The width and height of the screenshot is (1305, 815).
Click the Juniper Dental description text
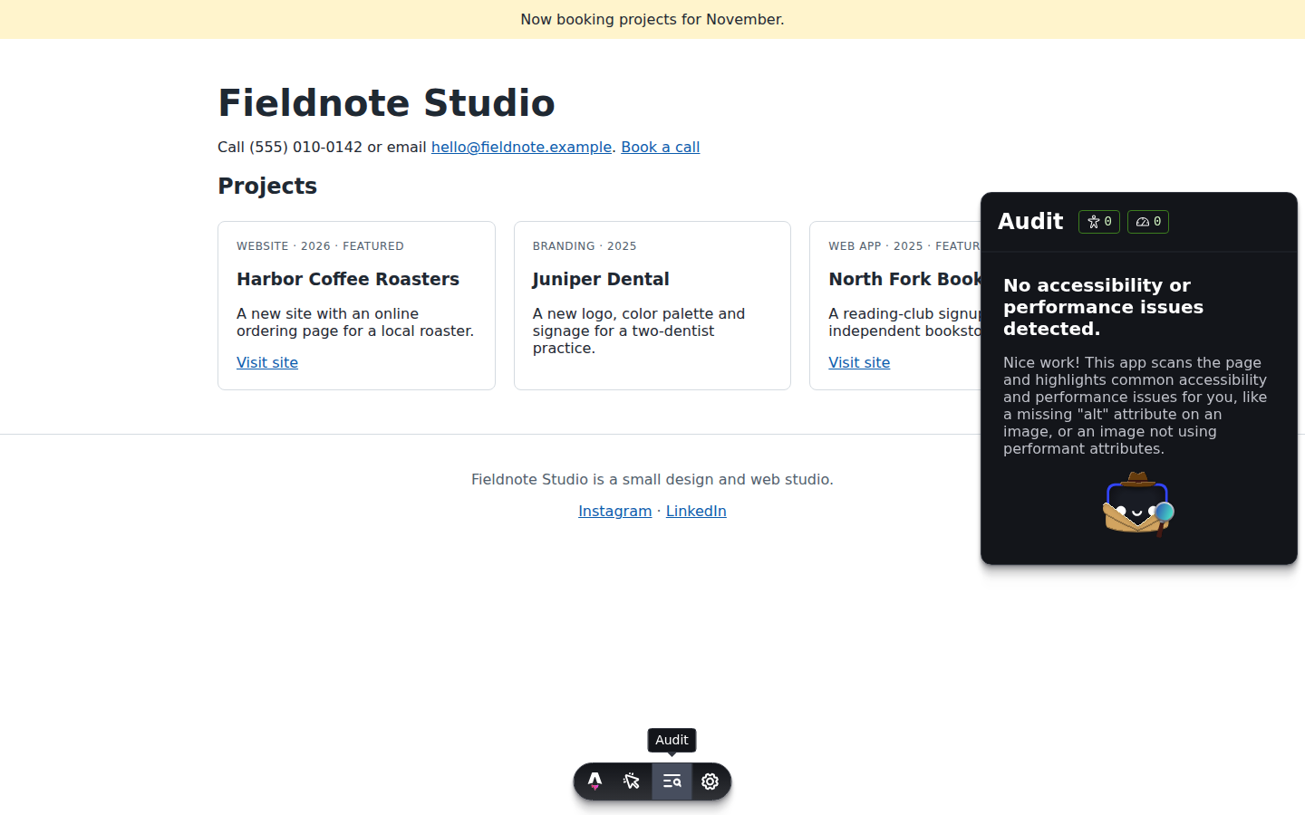pyautogui.click(x=639, y=331)
